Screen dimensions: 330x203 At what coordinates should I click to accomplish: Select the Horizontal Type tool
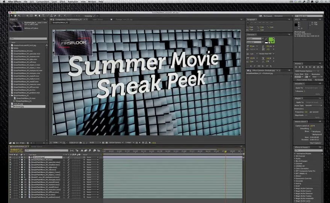pos(44,16)
